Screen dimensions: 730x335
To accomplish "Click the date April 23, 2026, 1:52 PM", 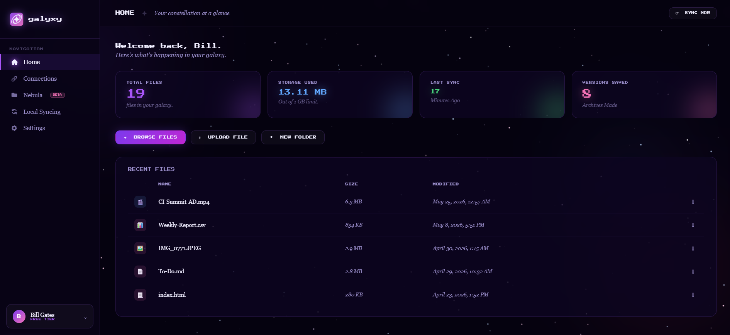I will point(461,295).
